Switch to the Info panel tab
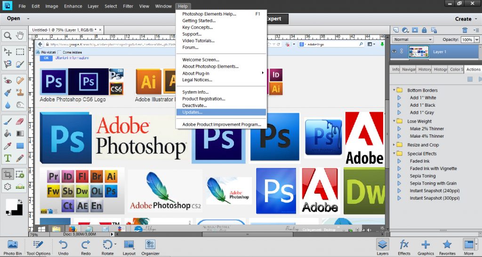This screenshot has height=257, width=482. coord(395,70)
